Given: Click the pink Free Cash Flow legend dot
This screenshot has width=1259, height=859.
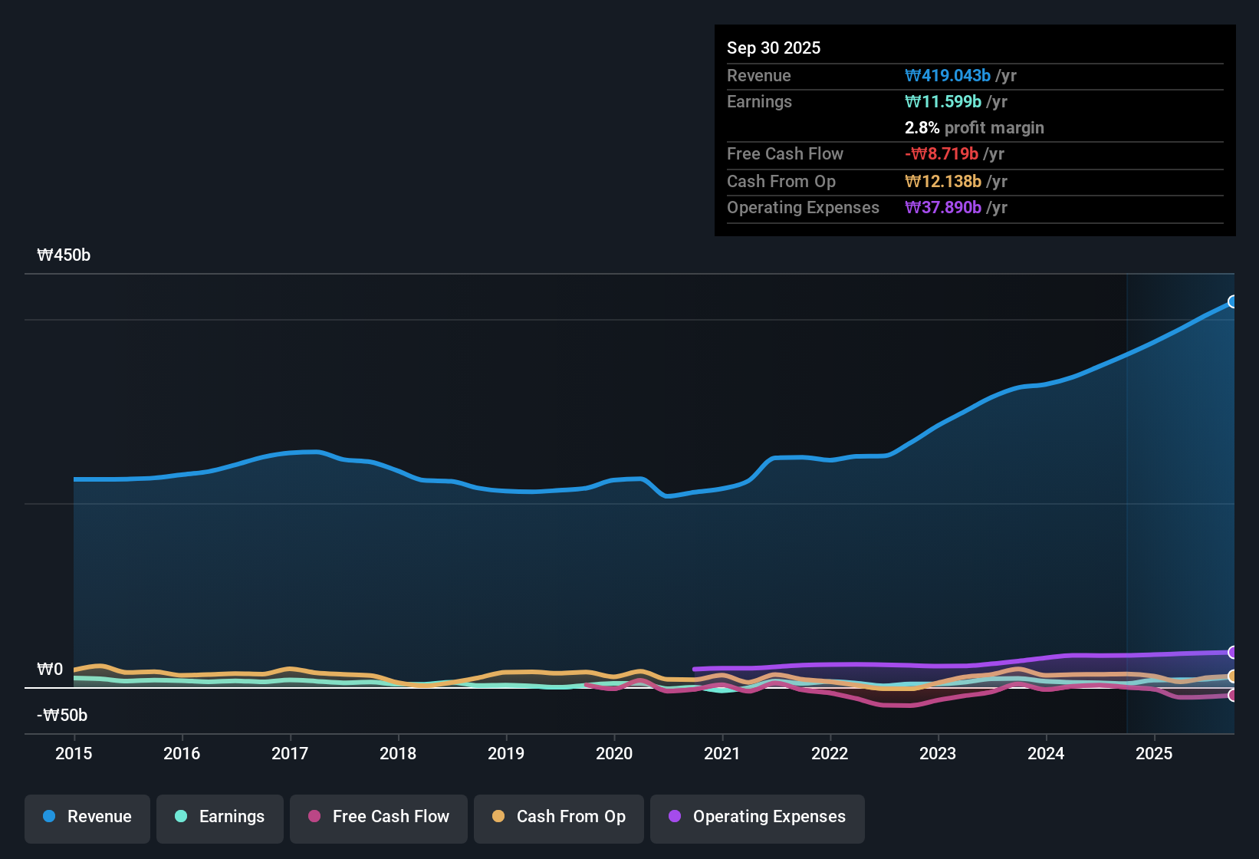Looking at the screenshot, I should [314, 817].
